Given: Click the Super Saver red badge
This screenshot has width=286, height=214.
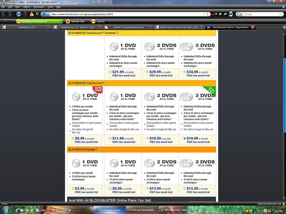Looking at the screenshot, I should [x=98, y=90].
